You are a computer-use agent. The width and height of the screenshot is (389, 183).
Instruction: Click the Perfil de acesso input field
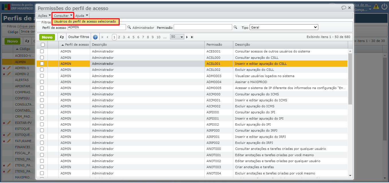tap(97, 27)
